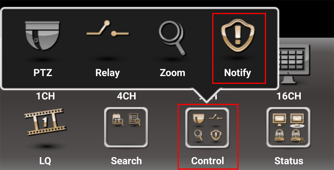Screen dimensions: 334x170
Task: Open the Search folder icon
Action: click(126, 127)
